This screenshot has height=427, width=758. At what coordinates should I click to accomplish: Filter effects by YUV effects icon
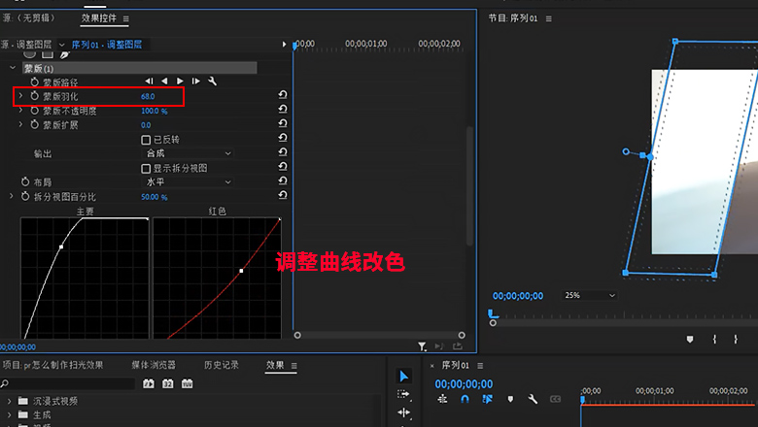pyautogui.click(x=188, y=383)
